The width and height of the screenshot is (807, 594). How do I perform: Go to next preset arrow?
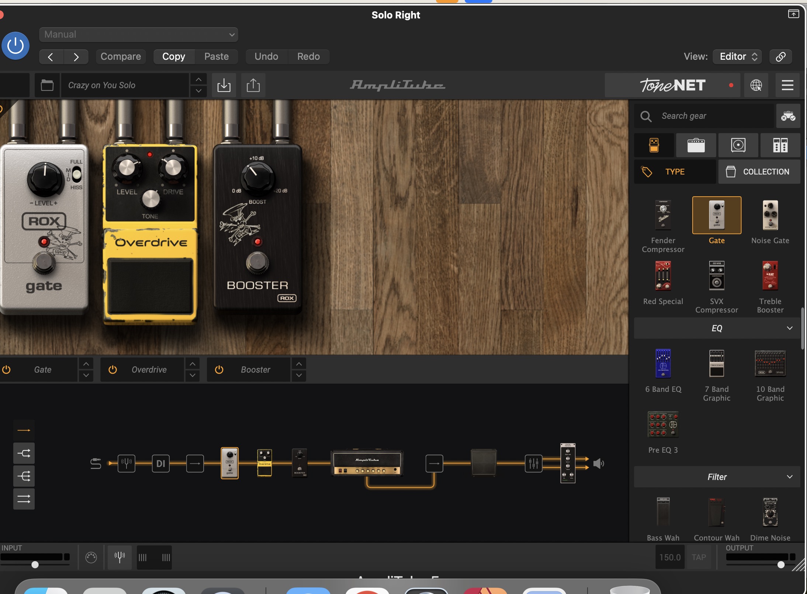pyautogui.click(x=76, y=57)
